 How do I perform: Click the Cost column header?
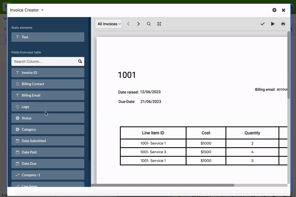tap(206, 133)
